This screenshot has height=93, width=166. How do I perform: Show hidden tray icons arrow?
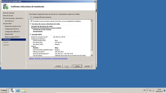click(148, 90)
